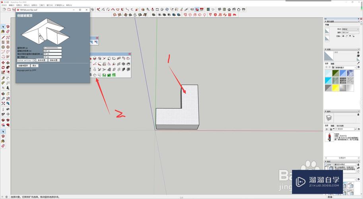
Task: Select the yellow material swatch
Action: pos(336,88)
